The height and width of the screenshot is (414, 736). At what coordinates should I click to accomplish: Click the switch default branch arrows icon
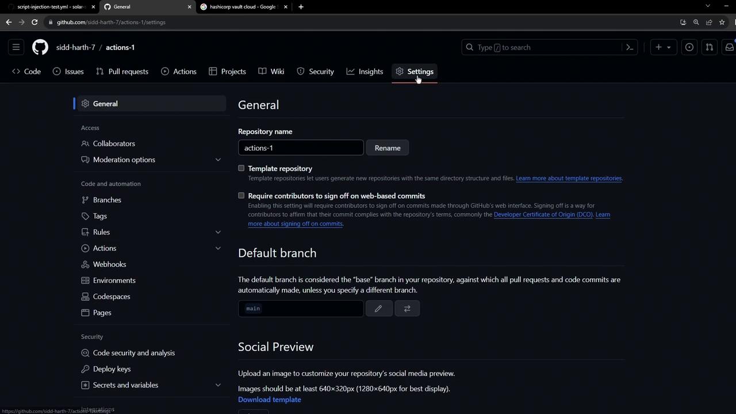pos(407,308)
